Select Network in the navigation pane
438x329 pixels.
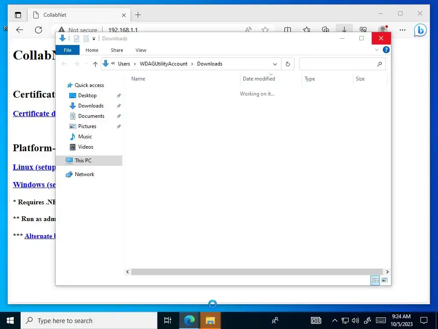tap(84, 174)
